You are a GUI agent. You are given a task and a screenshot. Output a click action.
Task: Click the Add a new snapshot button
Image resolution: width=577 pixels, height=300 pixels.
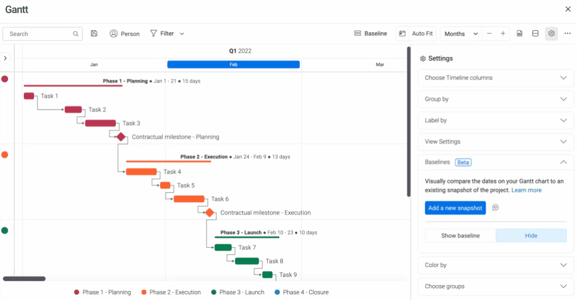(455, 208)
